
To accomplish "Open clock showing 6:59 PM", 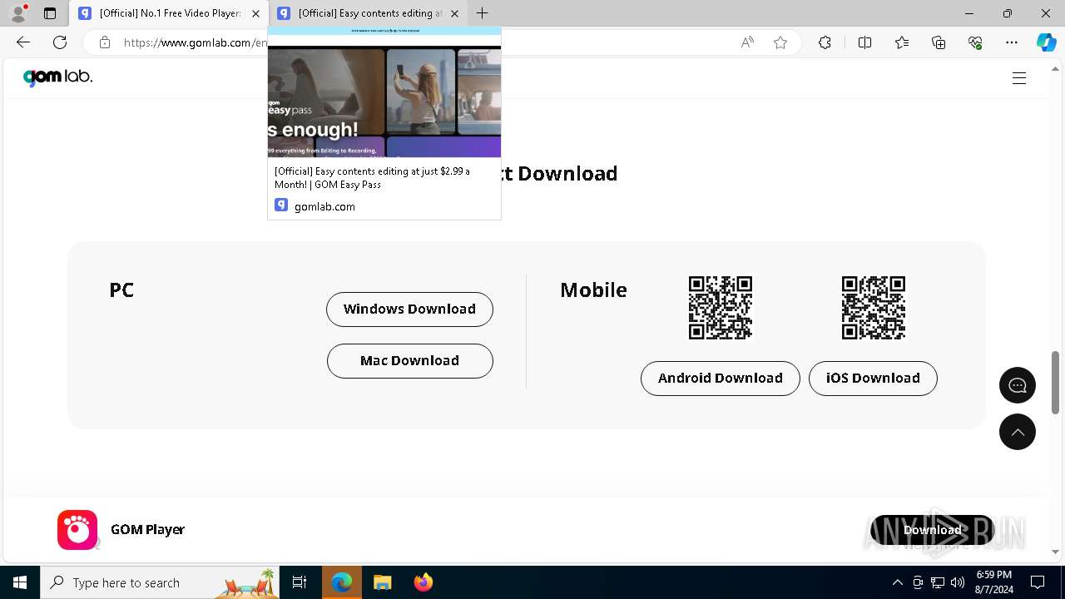I will pyautogui.click(x=993, y=582).
